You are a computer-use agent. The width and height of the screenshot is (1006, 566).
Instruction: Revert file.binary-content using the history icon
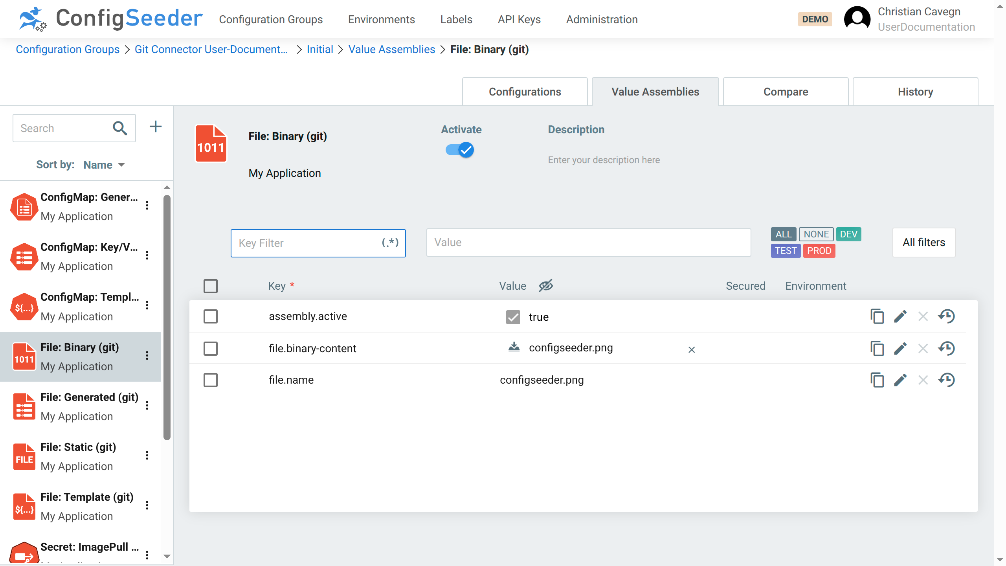coord(947,348)
